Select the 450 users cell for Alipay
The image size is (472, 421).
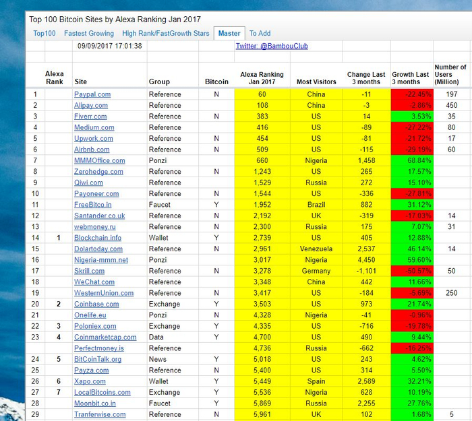pos(452,106)
